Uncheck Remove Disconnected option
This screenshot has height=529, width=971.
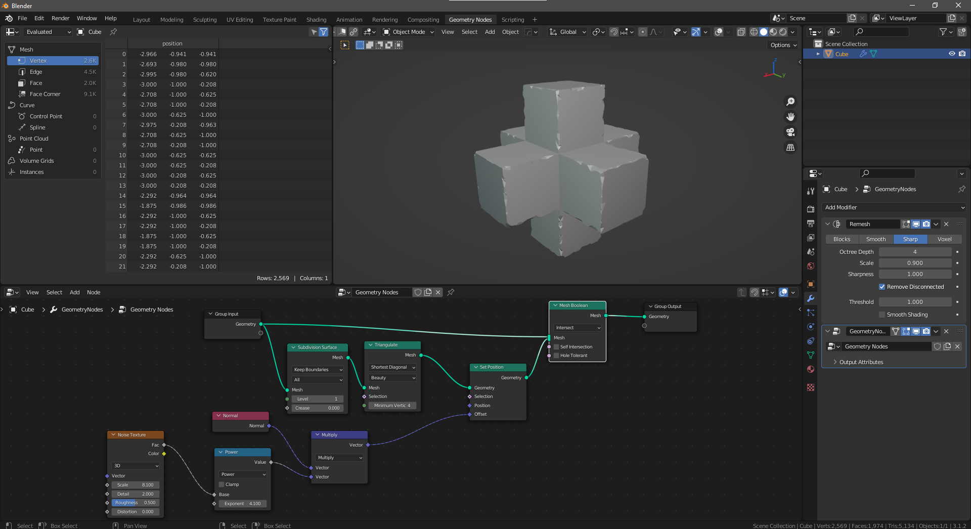pyautogui.click(x=882, y=287)
